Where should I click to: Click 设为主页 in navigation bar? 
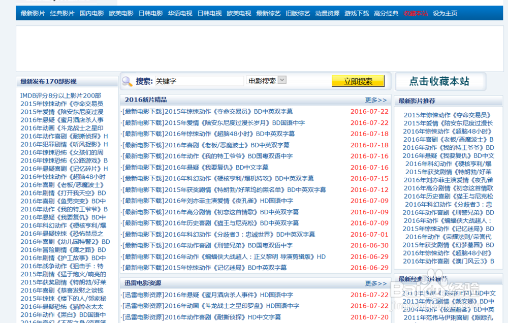tap(445, 13)
